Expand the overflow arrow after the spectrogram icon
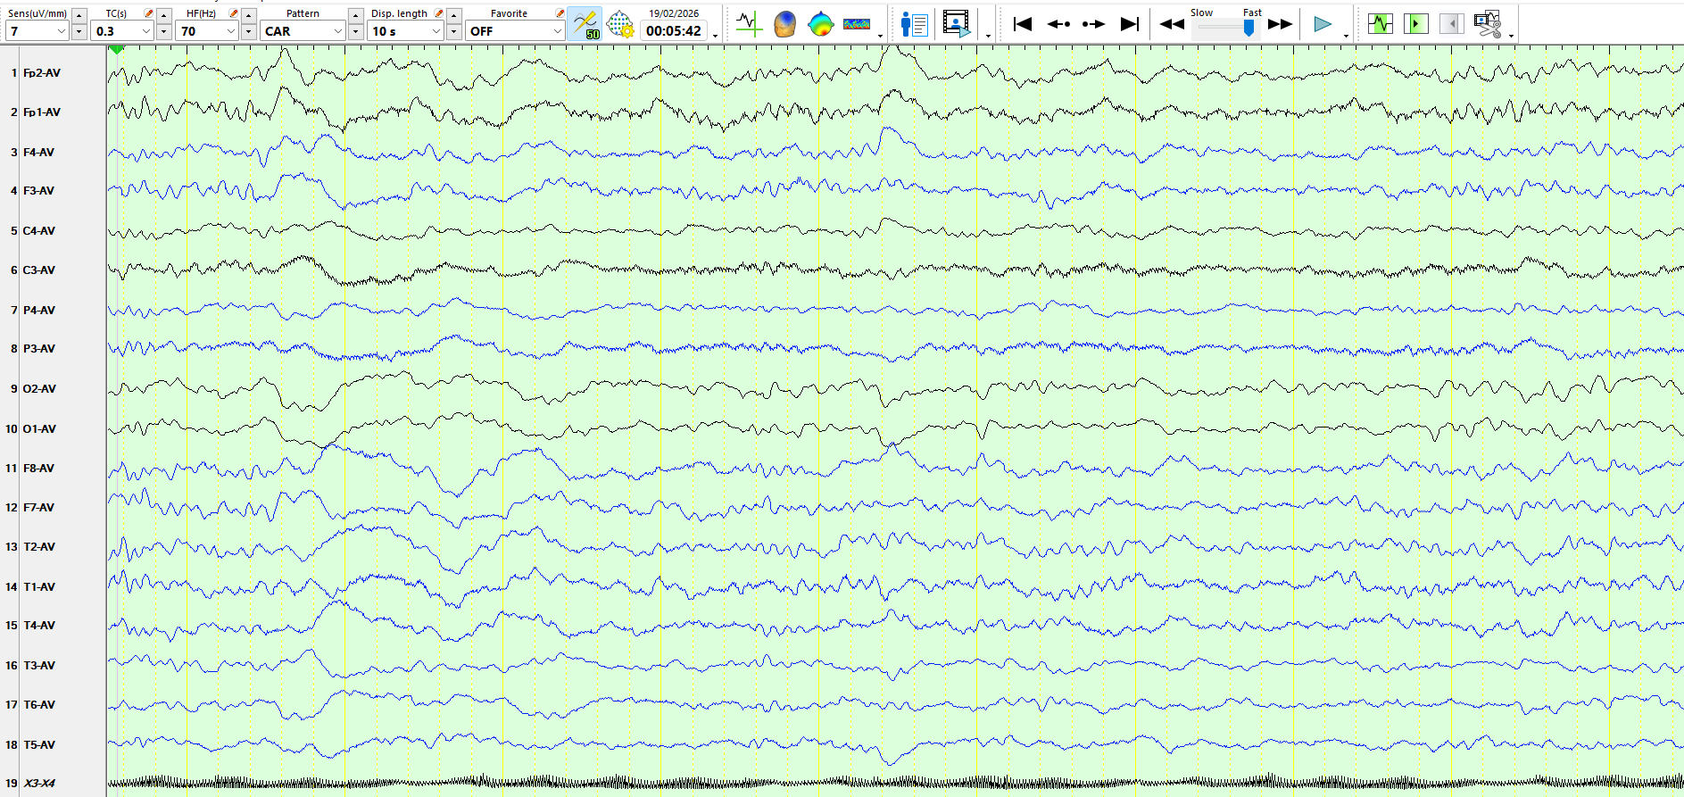This screenshot has width=1684, height=797. pos(880,36)
